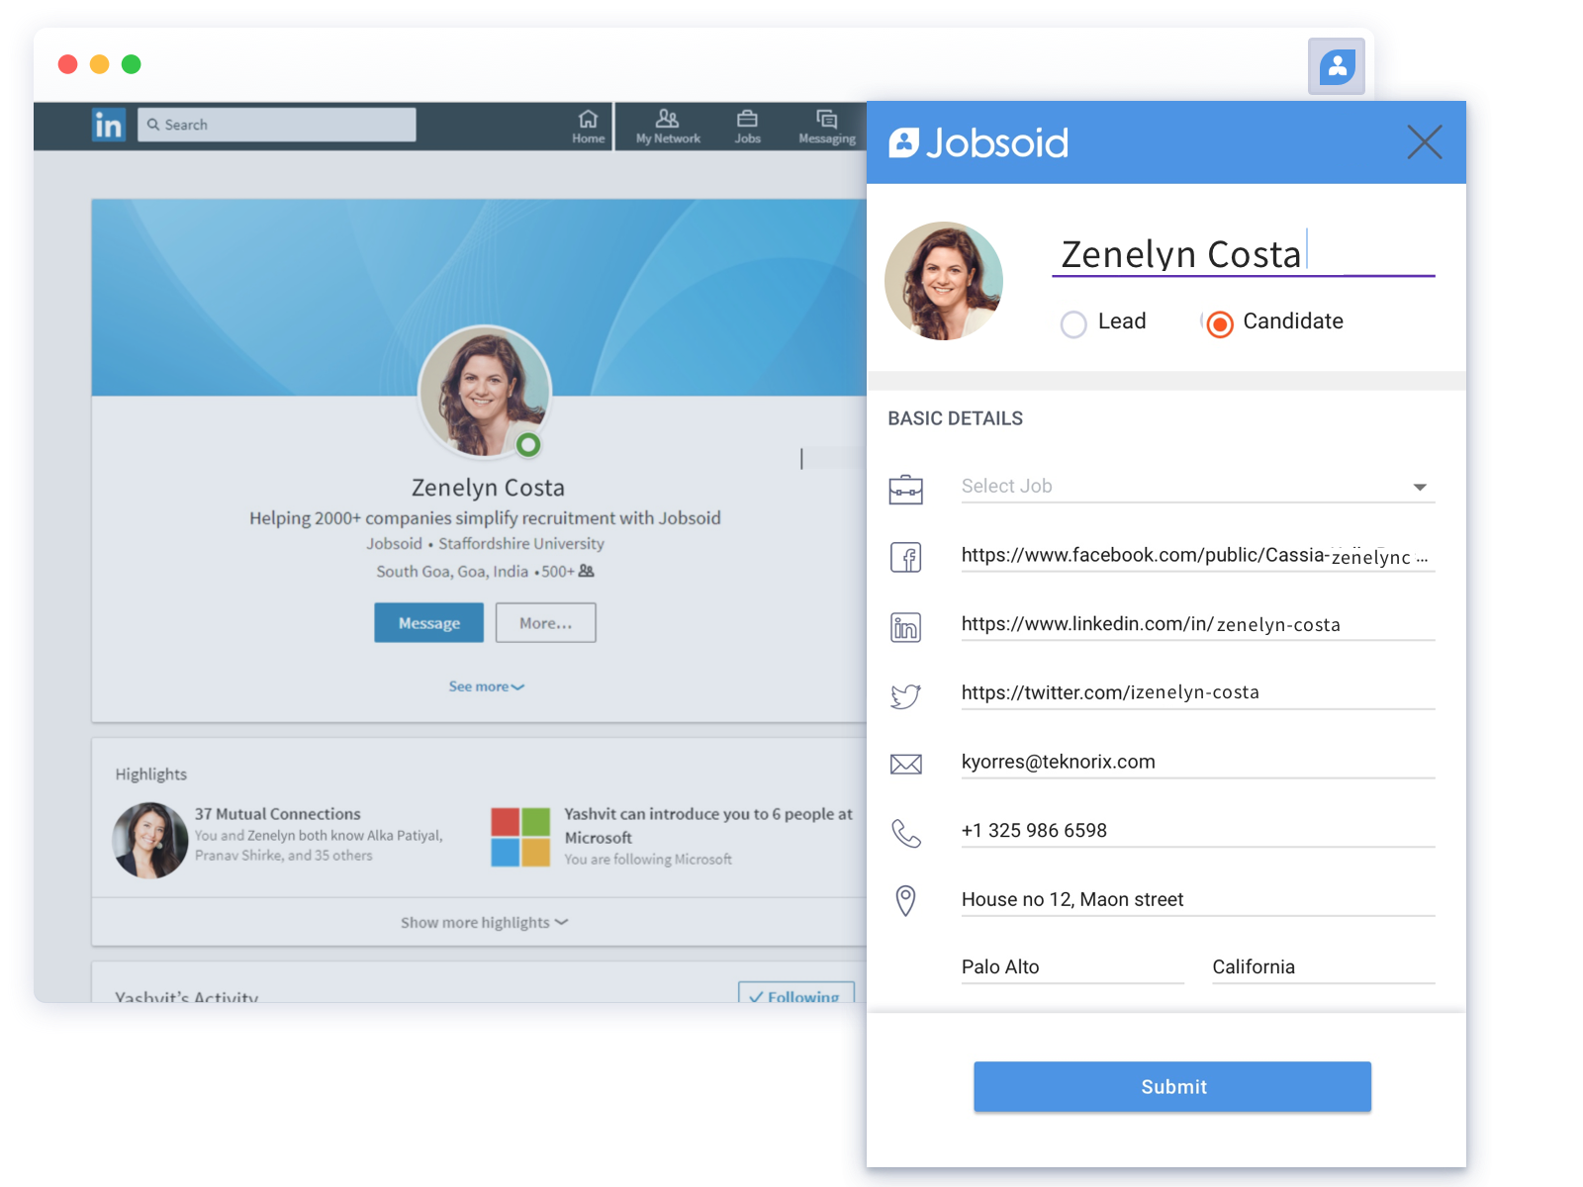Click the Zenelyn Costa profile heading
1583x1187 pixels.
tap(488, 488)
